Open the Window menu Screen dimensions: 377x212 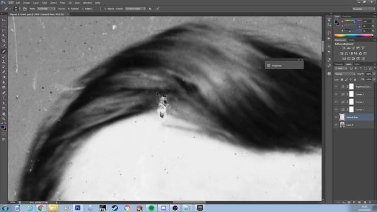[x=88, y=3]
